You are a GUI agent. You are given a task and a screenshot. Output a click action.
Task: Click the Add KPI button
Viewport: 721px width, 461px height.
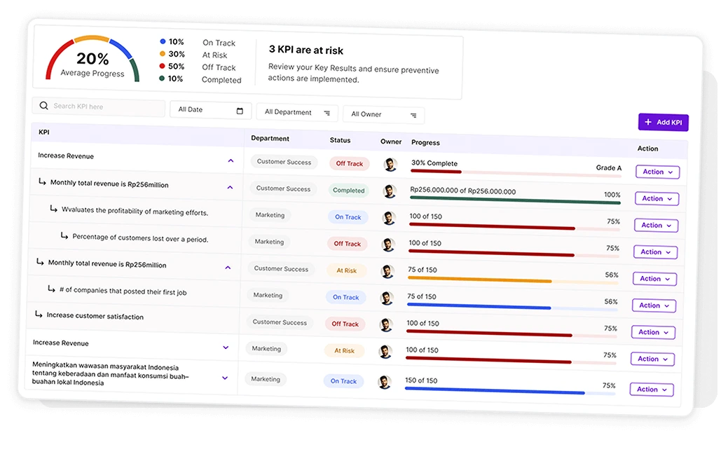pyautogui.click(x=663, y=123)
